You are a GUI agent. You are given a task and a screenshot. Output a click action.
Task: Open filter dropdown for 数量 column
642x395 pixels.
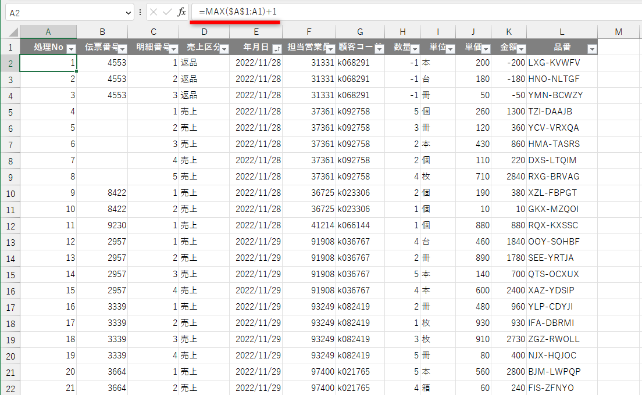click(415, 49)
